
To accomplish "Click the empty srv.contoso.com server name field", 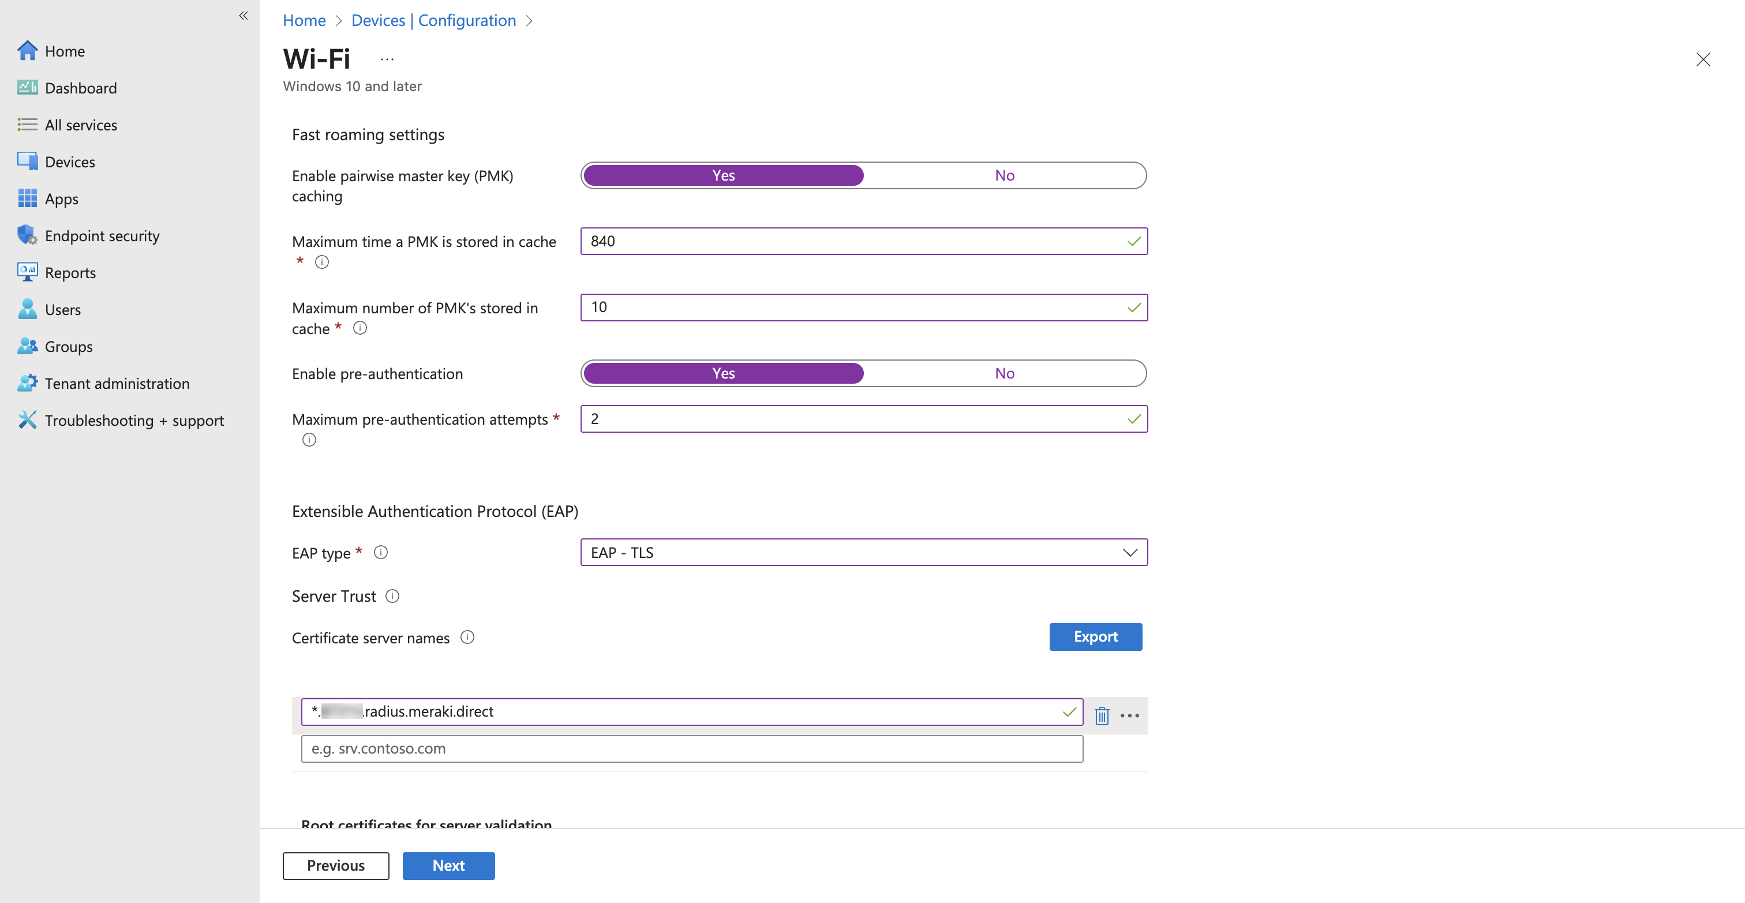I will tap(692, 748).
